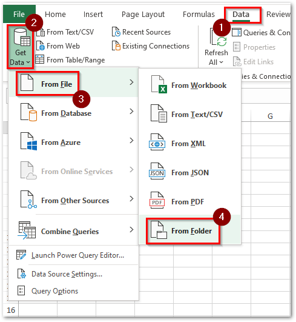Image resolution: width=296 pixels, height=322 pixels.
Task: Launch the Power Query Editor
Action: coord(77,255)
